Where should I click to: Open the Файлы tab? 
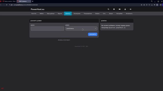(x=42, y=13)
